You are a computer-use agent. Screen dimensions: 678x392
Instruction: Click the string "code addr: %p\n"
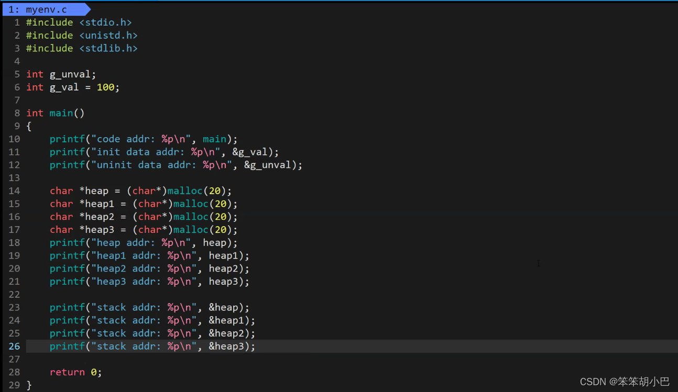tap(140, 139)
